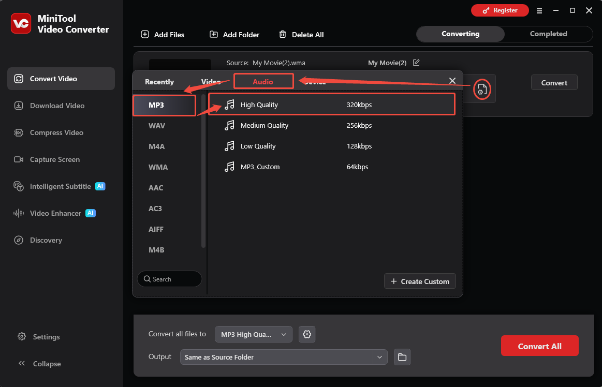Select the AAC format

pos(156,188)
